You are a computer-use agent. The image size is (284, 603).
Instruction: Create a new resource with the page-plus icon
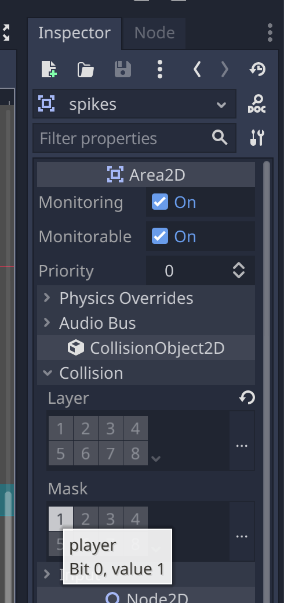coord(49,70)
